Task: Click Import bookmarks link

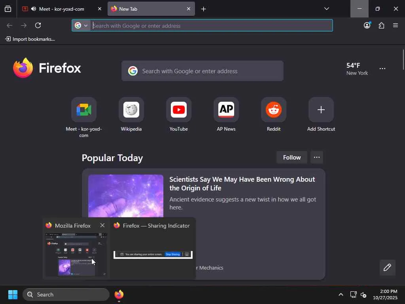Action: pos(30,39)
